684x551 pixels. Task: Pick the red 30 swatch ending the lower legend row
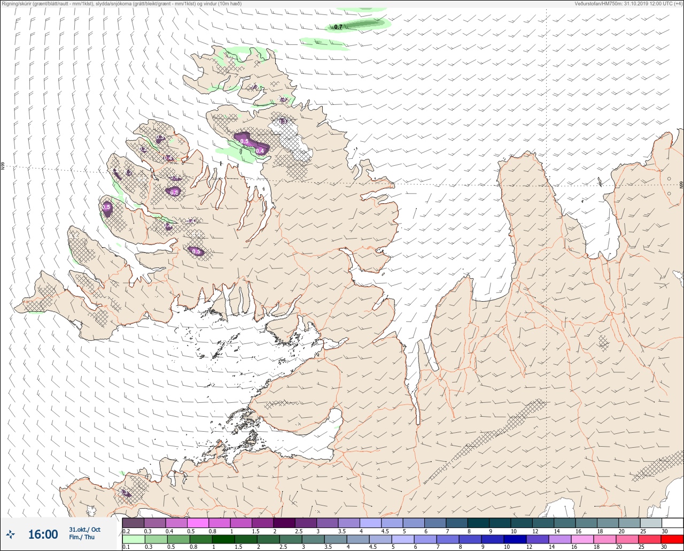pos(672,539)
